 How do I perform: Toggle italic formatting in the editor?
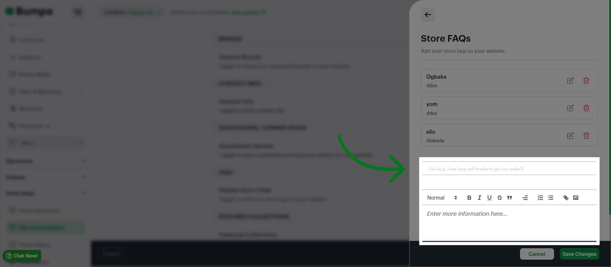click(479, 198)
